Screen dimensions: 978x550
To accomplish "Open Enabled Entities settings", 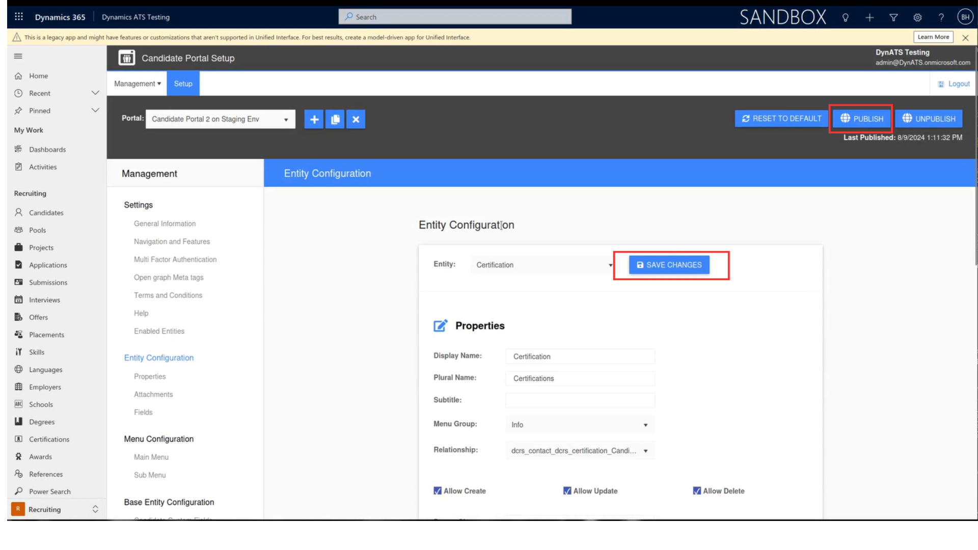I will pyautogui.click(x=159, y=331).
